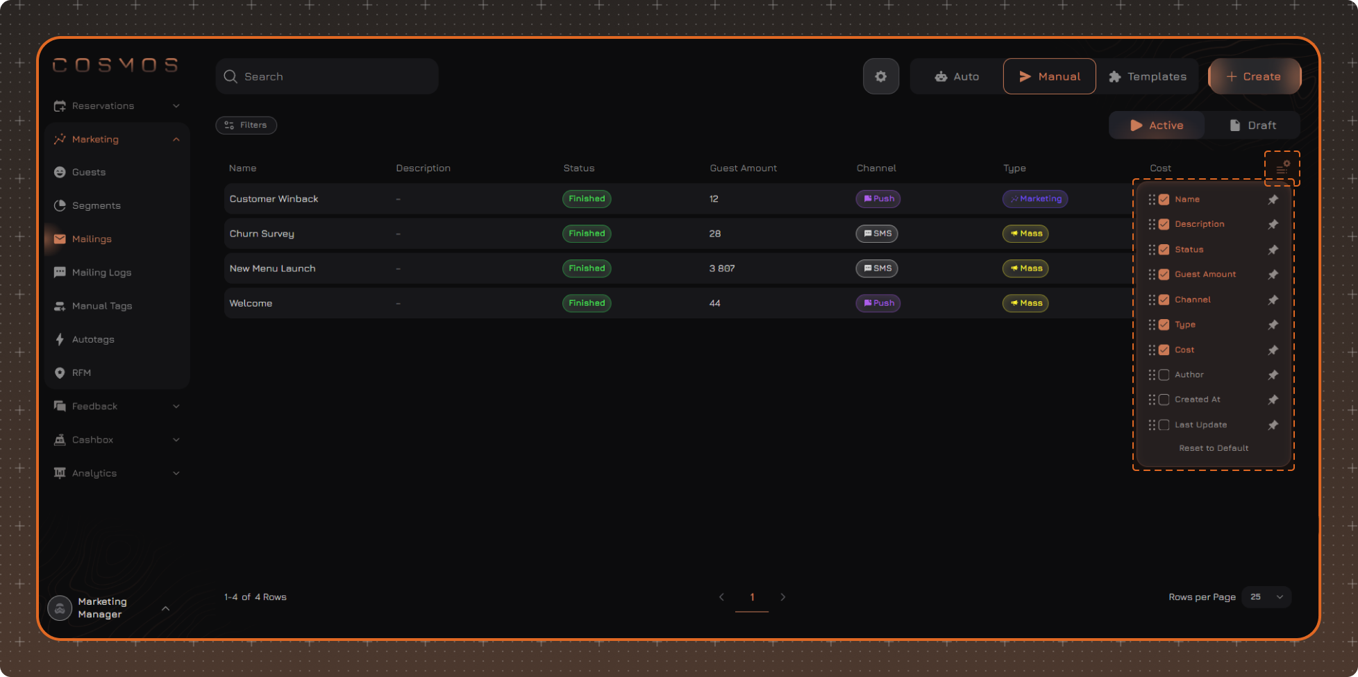Viewport: 1358px width, 677px height.
Task: Pin the Cost column
Action: [x=1273, y=350]
